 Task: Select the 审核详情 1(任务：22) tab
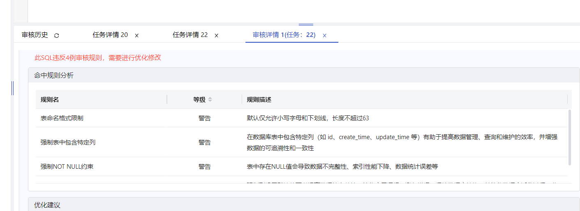coord(284,35)
